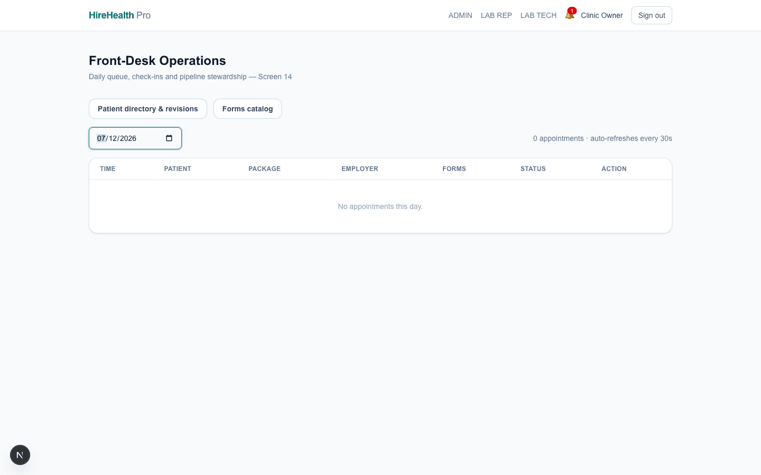Click the TIME column header
This screenshot has width=761, height=475.
pyautogui.click(x=108, y=169)
